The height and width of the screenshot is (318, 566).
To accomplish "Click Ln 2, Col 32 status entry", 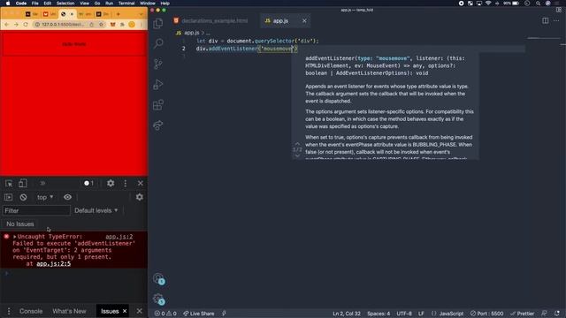I will tap(347, 314).
